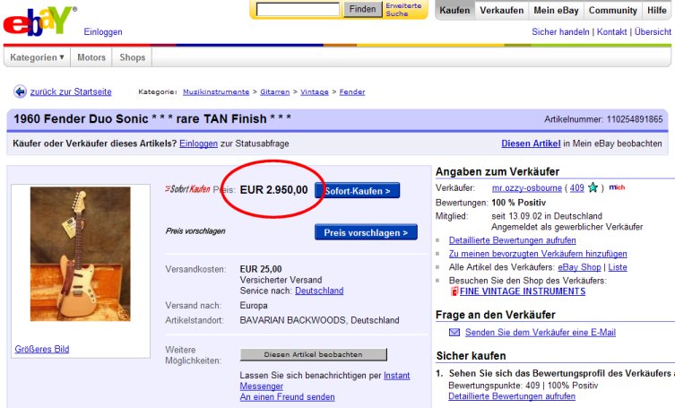Open the guitar thumbnail image
The width and height of the screenshot is (675, 408).
pyautogui.click(x=80, y=254)
